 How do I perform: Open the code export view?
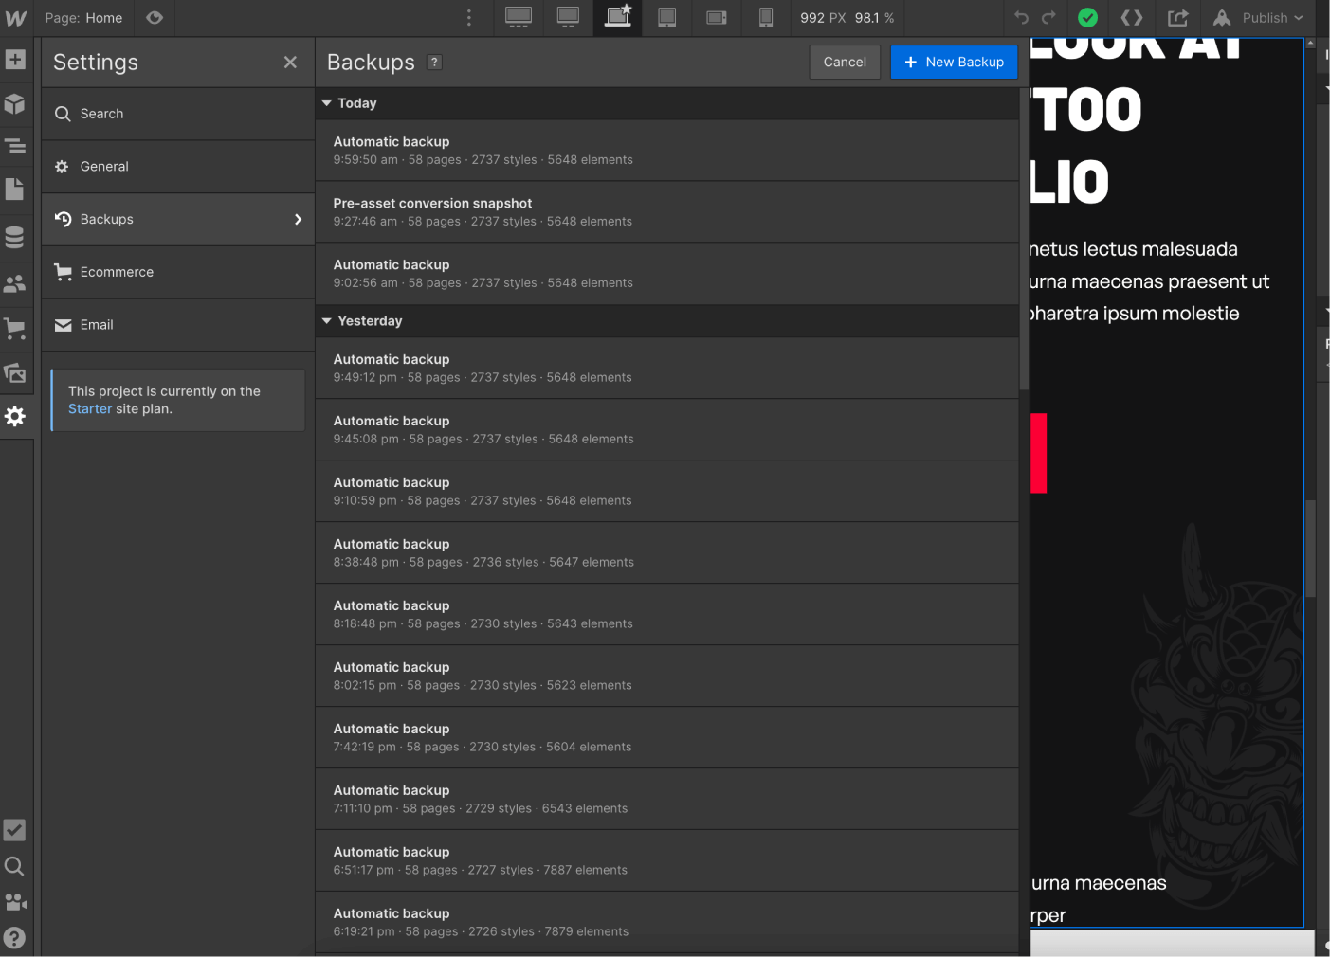[1132, 17]
